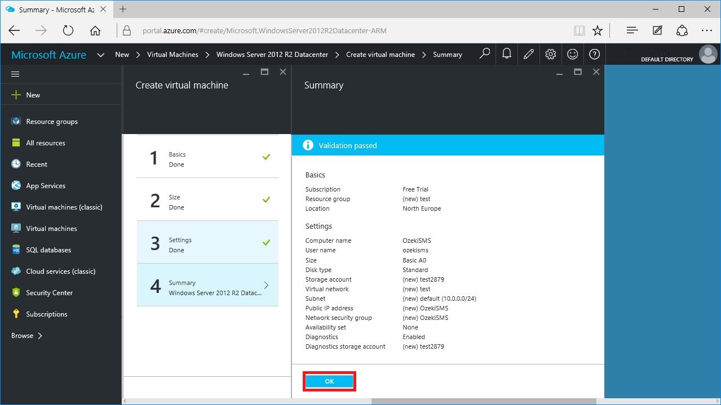Select step 2 Size
The height and width of the screenshot is (405, 721).
coord(207,199)
